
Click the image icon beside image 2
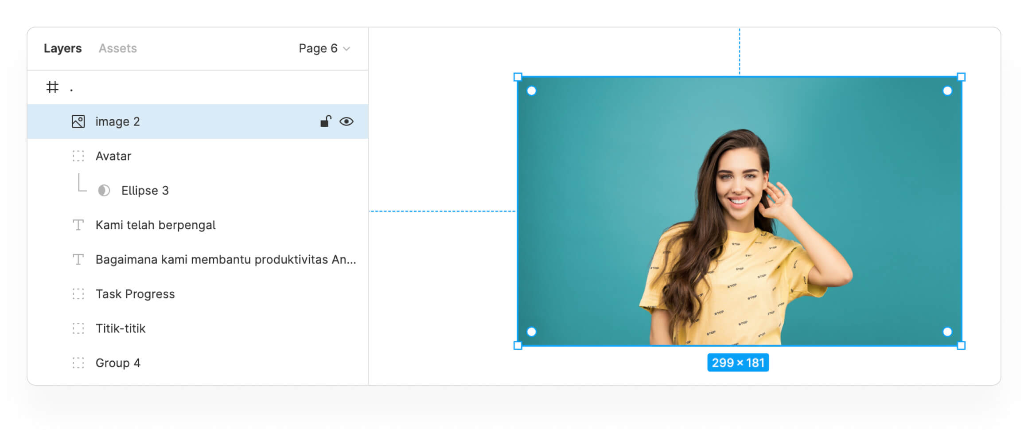click(x=78, y=121)
